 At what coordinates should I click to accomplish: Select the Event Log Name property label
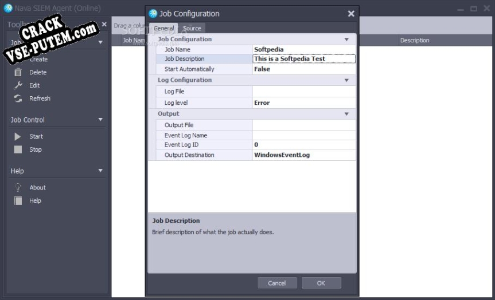[186, 136]
